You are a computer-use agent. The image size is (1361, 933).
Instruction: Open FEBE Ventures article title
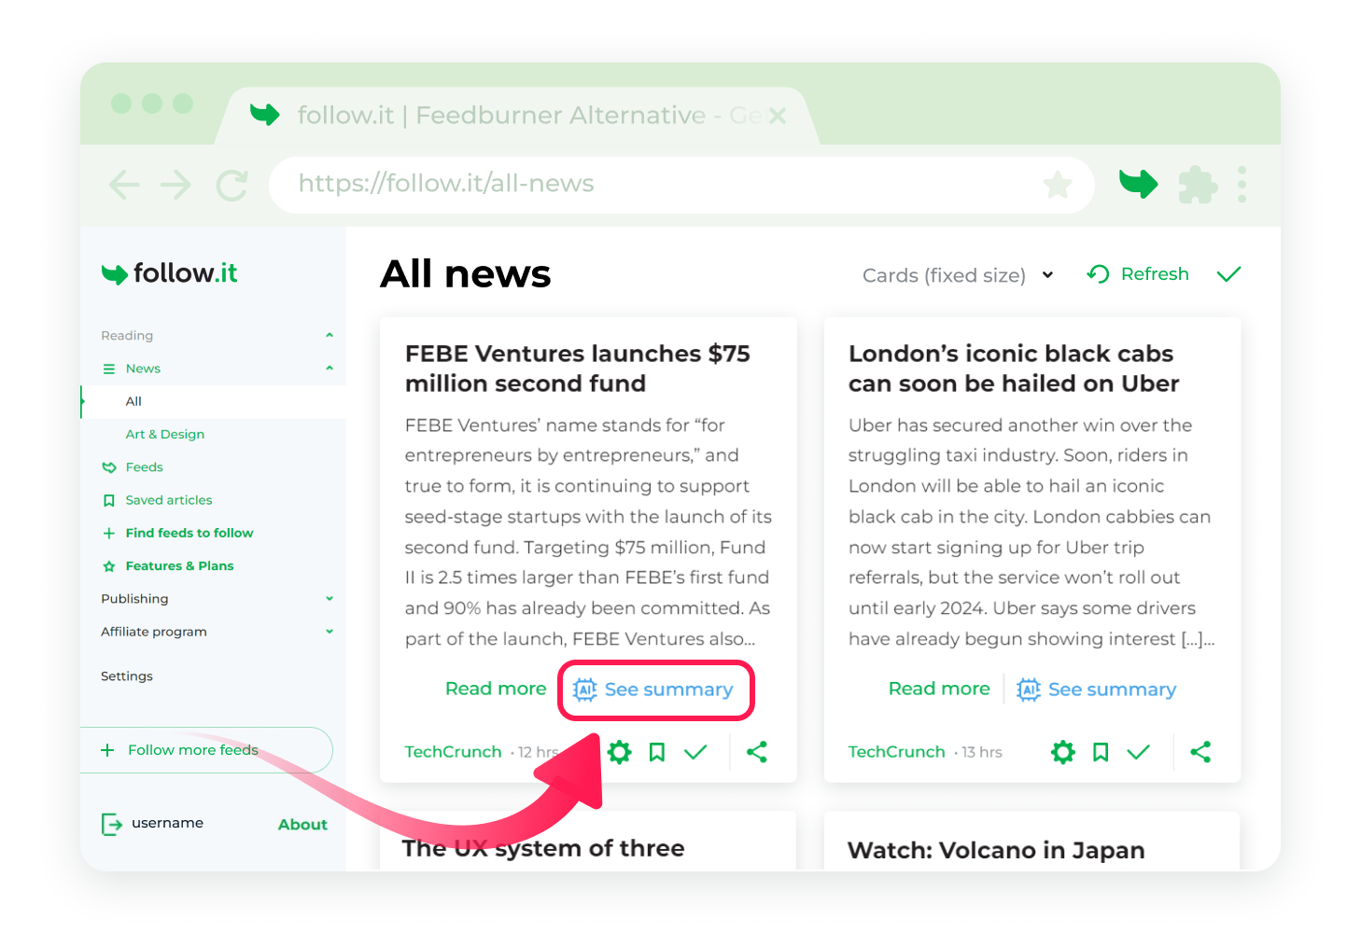click(578, 369)
